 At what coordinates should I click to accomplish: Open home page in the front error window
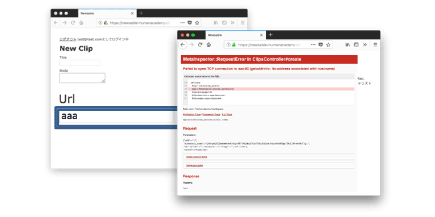(209, 45)
